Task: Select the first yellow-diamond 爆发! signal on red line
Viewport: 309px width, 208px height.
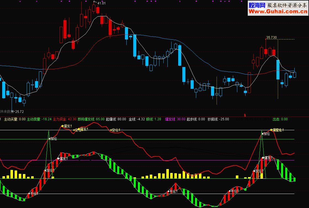Action: point(66,126)
